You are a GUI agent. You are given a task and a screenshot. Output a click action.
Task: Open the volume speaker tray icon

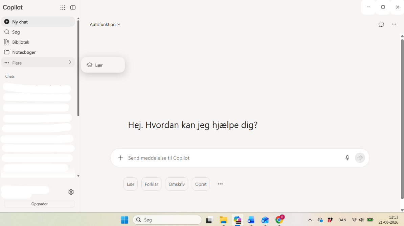[361, 220]
